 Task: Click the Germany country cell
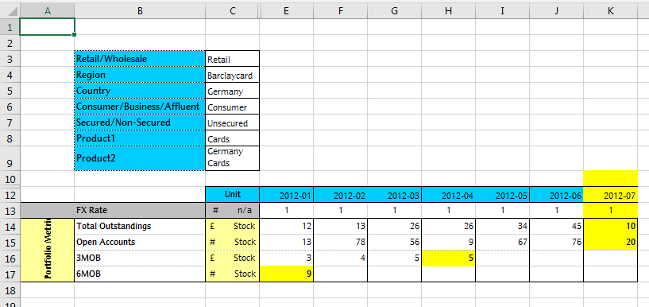pyautogui.click(x=233, y=91)
